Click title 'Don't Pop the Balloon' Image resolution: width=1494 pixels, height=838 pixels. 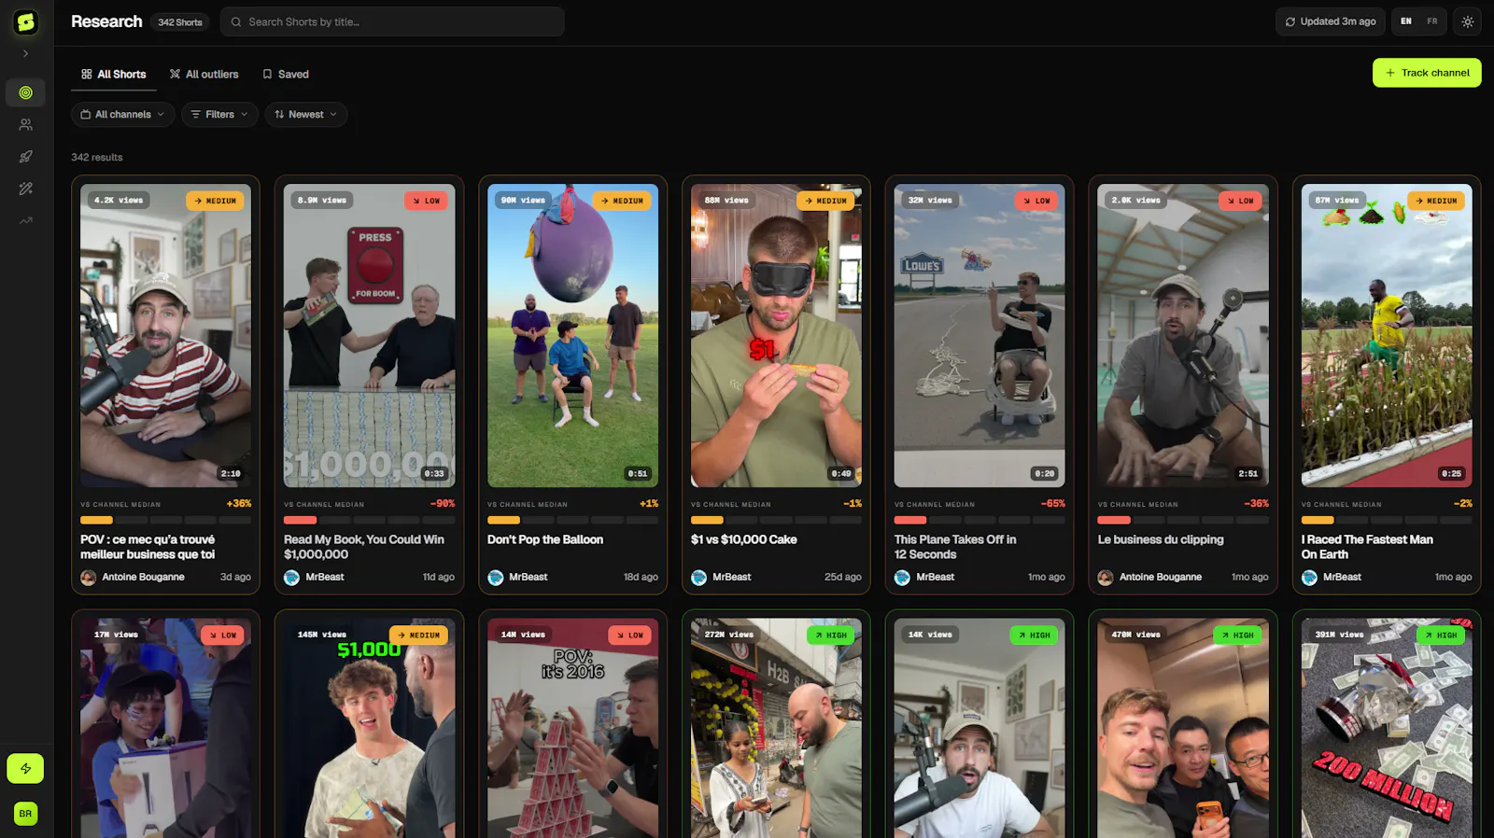(x=545, y=539)
